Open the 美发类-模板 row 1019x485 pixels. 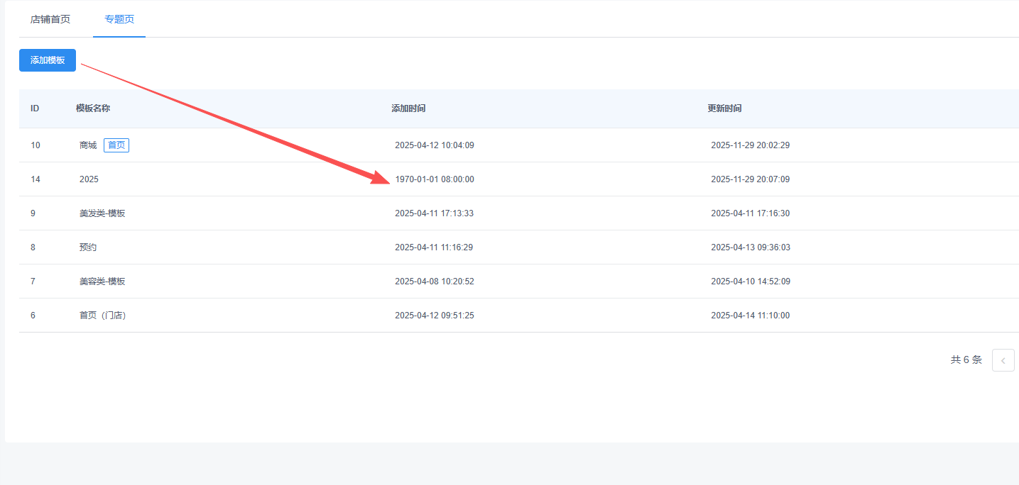102,213
